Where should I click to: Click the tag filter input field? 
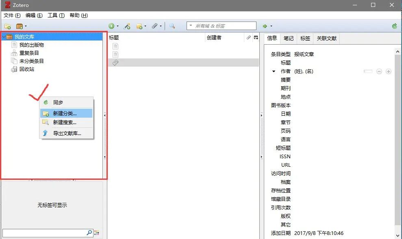[44, 233]
